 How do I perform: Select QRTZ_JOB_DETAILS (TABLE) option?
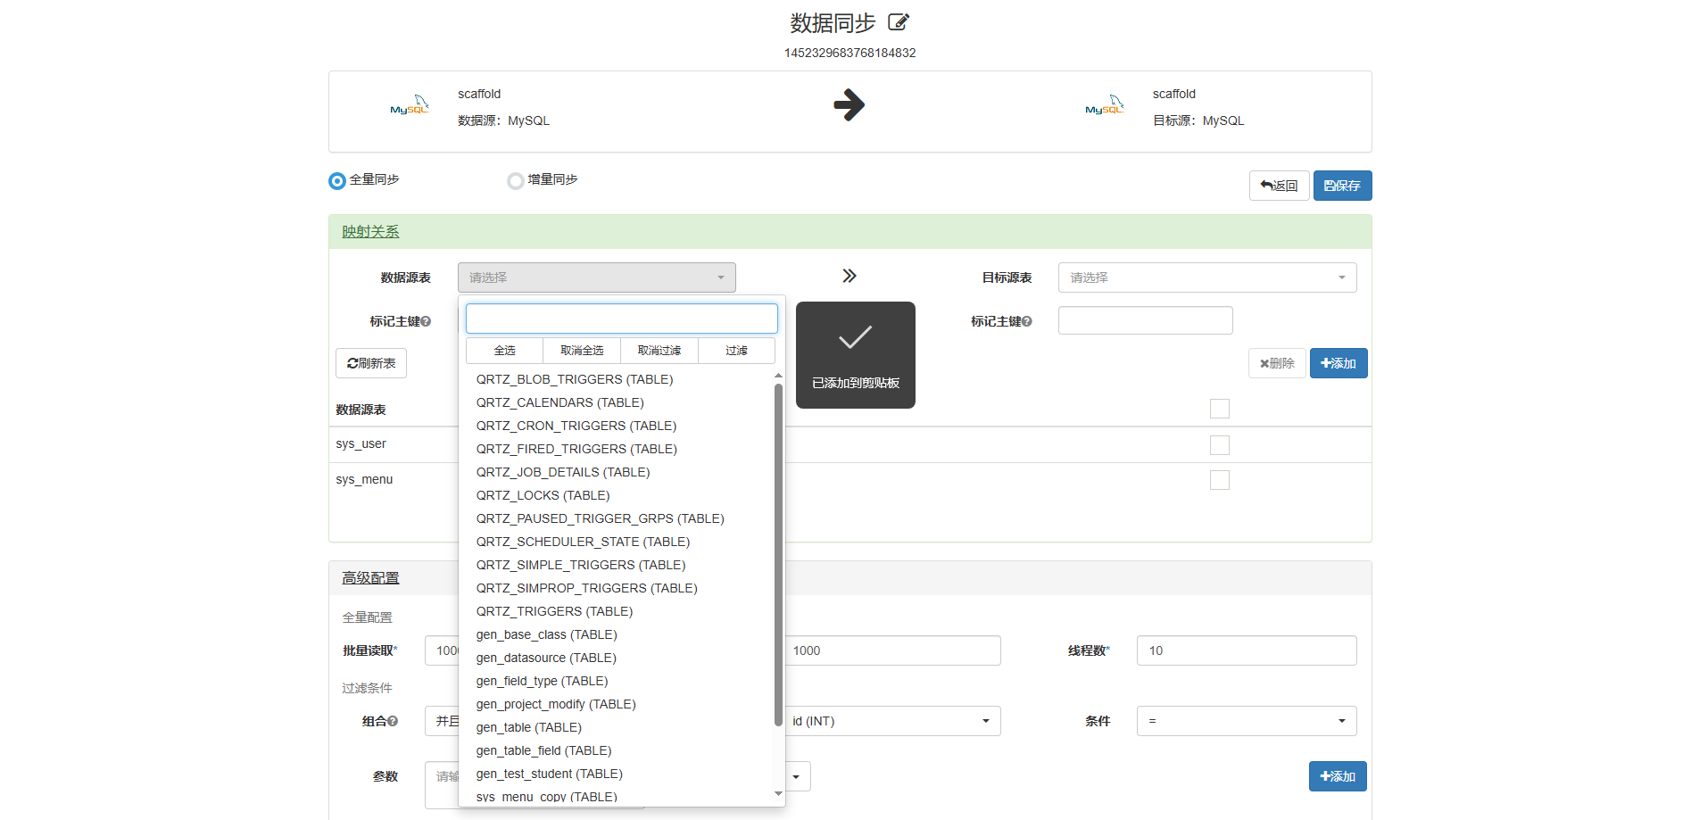pyautogui.click(x=617, y=472)
